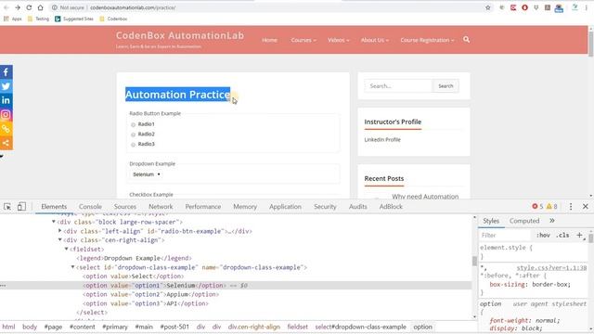Click the orange share icon
The image size is (594, 334).
click(6, 143)
